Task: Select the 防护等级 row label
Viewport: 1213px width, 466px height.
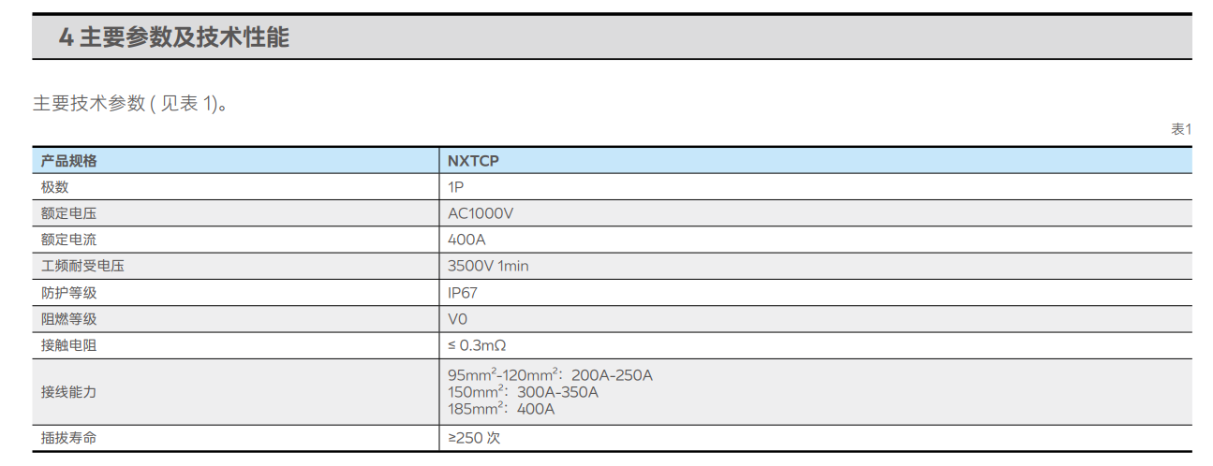Action: coord(68,293)
